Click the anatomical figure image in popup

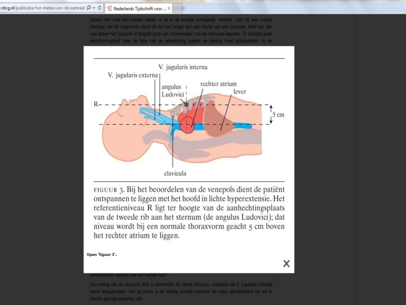point(189,120)
